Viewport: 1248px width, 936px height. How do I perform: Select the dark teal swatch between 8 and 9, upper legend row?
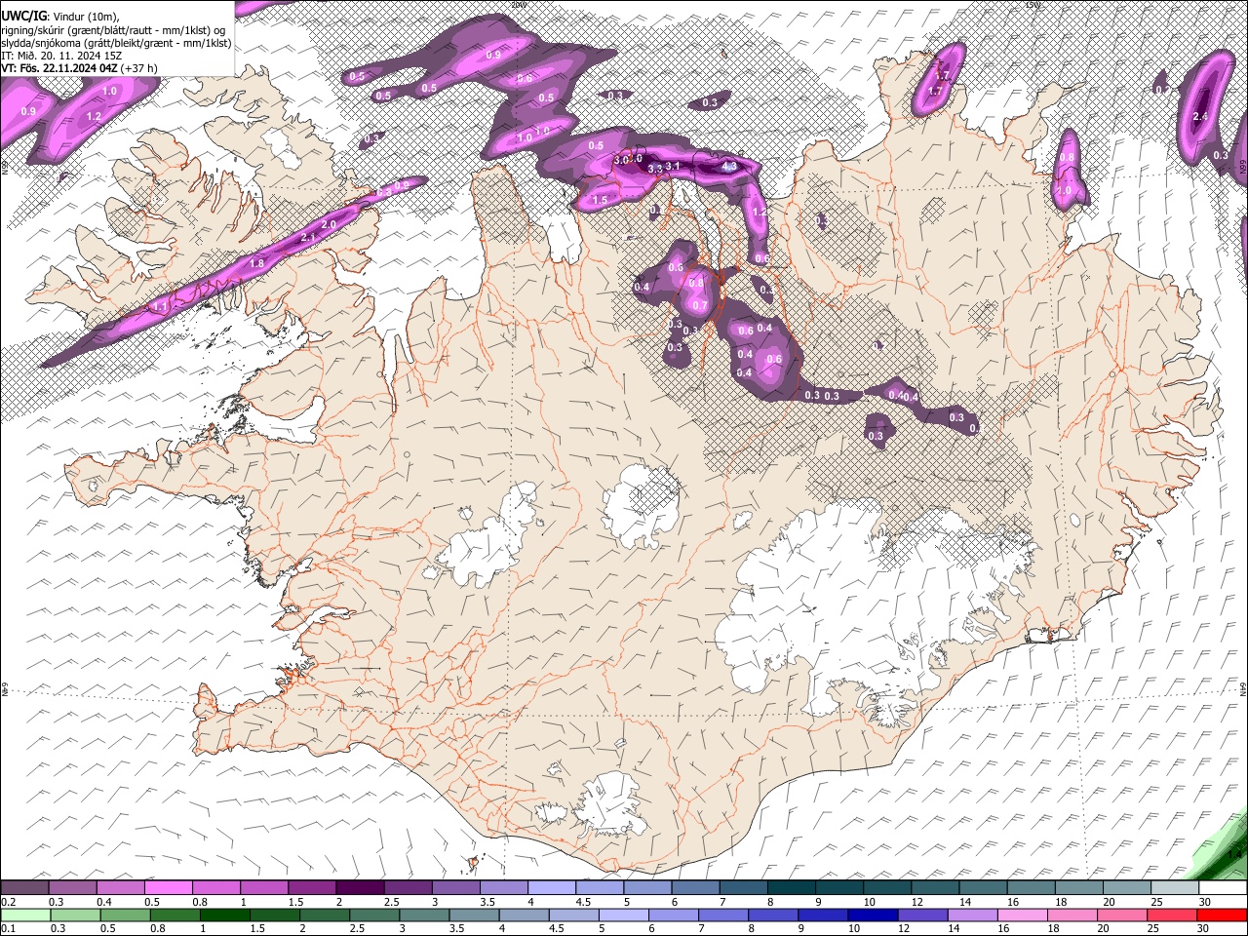pyautogui.click(x=792, y=888)
